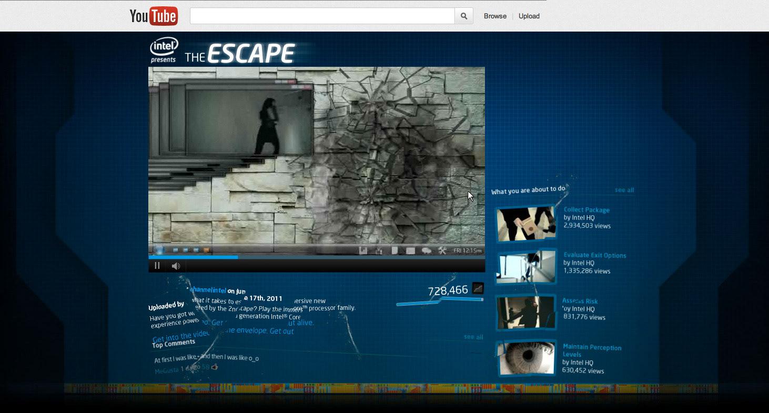Click the orange taskbar icon in video
The image size is (769, 413).
coord(206,250)
